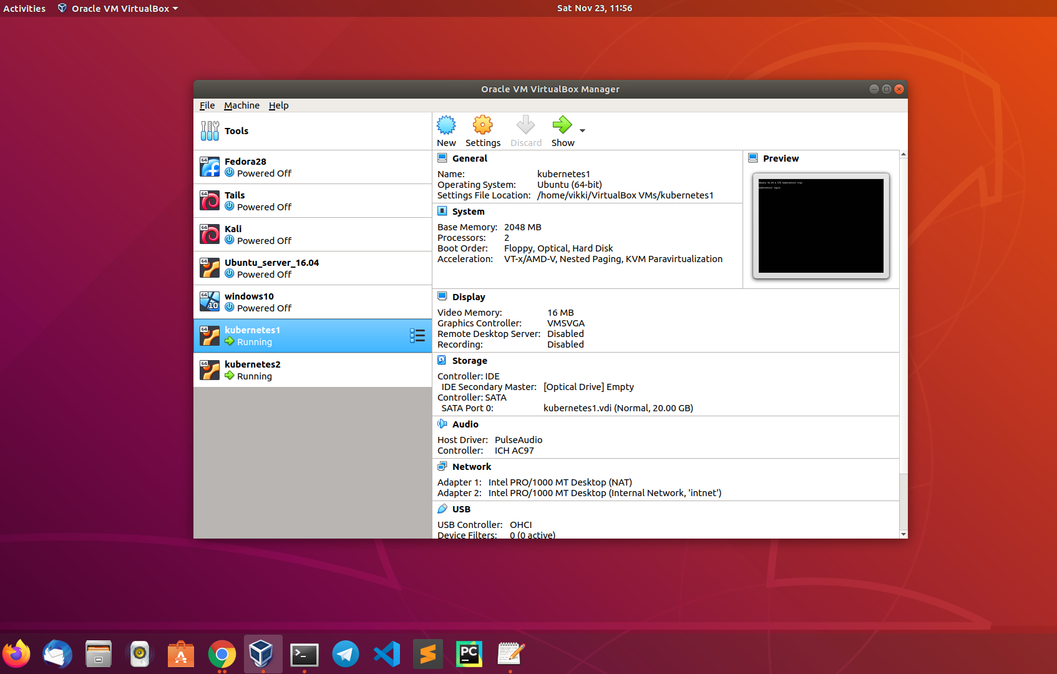Click the Powered Off status under Fedora28
1057x674 pixels.
point(264,173)
